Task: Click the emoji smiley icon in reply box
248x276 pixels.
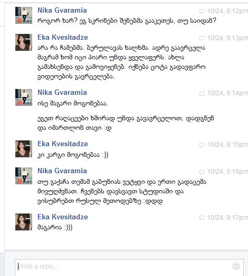Action: click(236, 265)
